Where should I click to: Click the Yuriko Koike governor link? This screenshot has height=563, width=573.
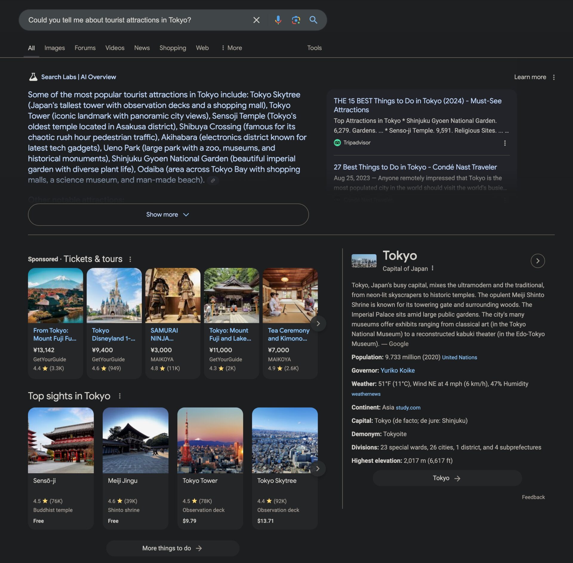(398, 370)
